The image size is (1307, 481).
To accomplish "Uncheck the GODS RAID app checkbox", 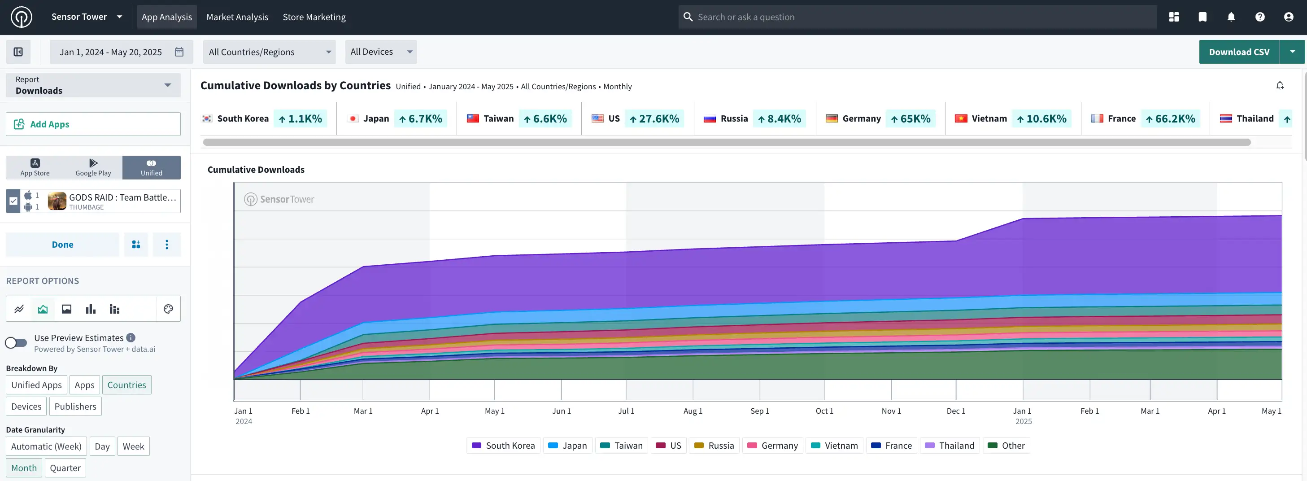I will pyautogui.click(x=13, y=201).
